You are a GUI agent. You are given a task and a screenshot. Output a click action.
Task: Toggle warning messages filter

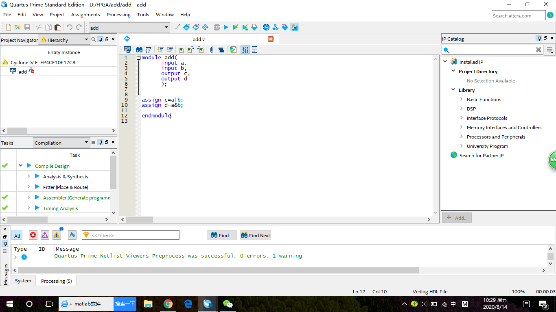[57, 235]
